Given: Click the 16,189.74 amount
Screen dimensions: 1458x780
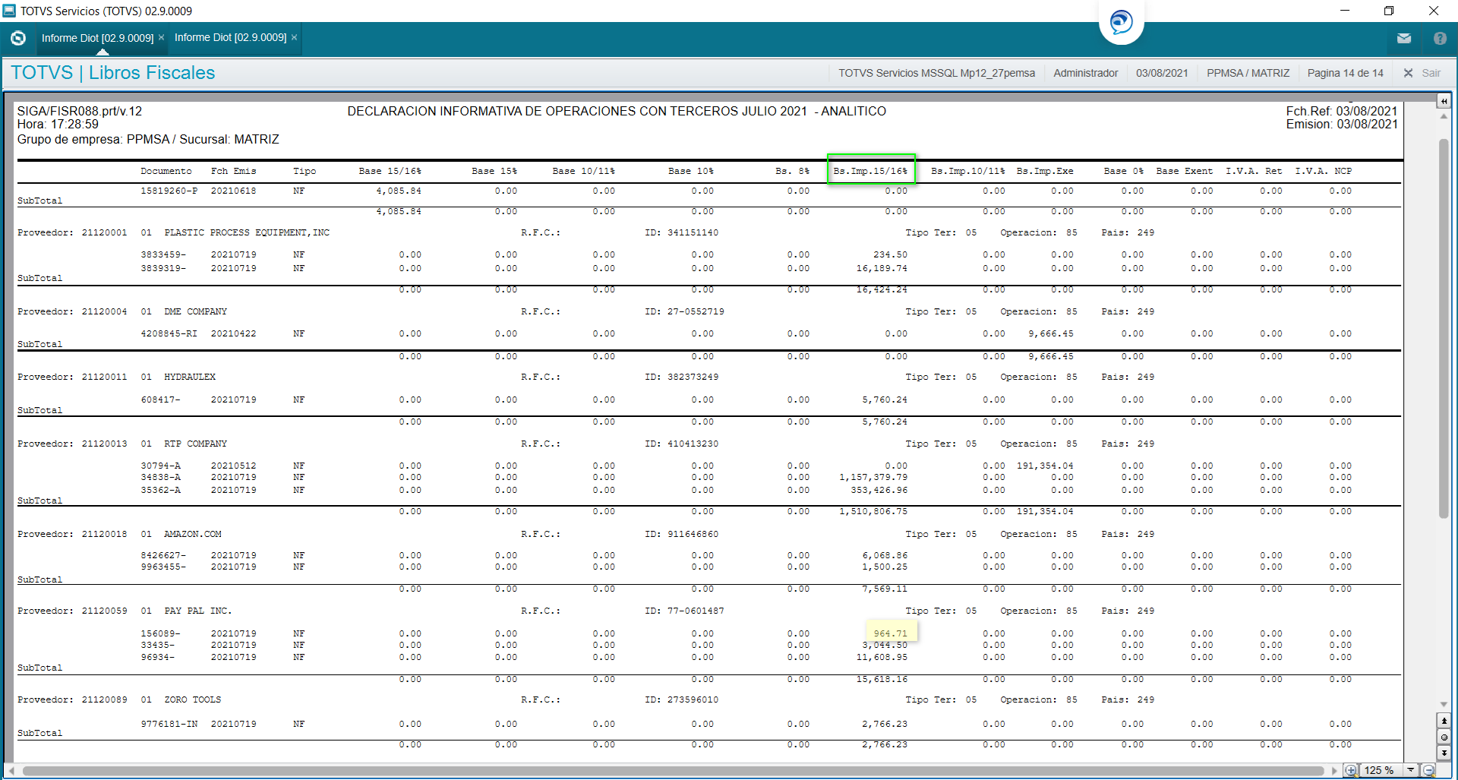Looking at the screenshot, I should tap(882, 268).
